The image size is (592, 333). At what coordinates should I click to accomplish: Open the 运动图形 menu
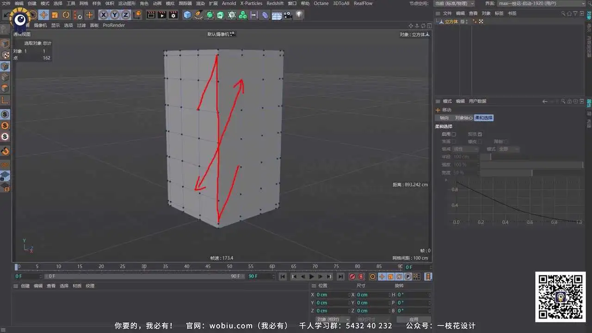pyautogui.click(x=127, y=3)
